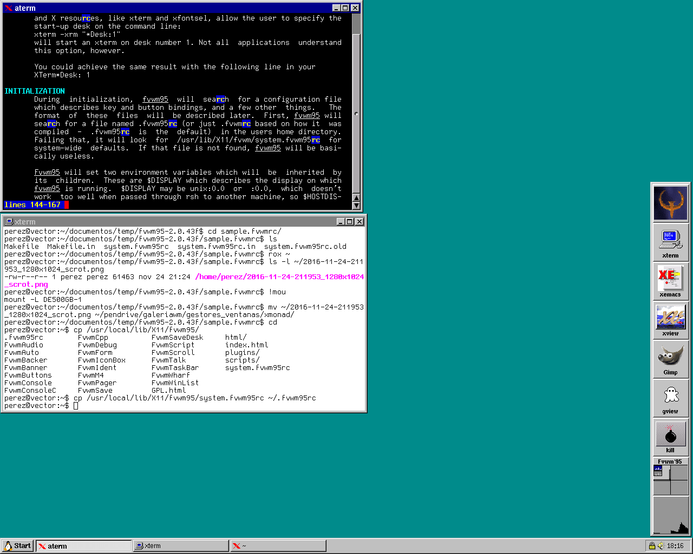
Task: Click "FvwmBanner" in the xterm listing
Action: click(26, 368)
